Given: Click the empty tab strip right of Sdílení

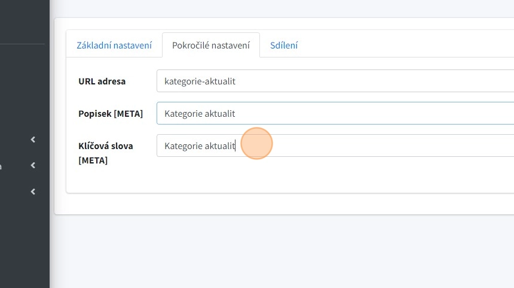Looking at the screenshot, I should coord(406,46).
